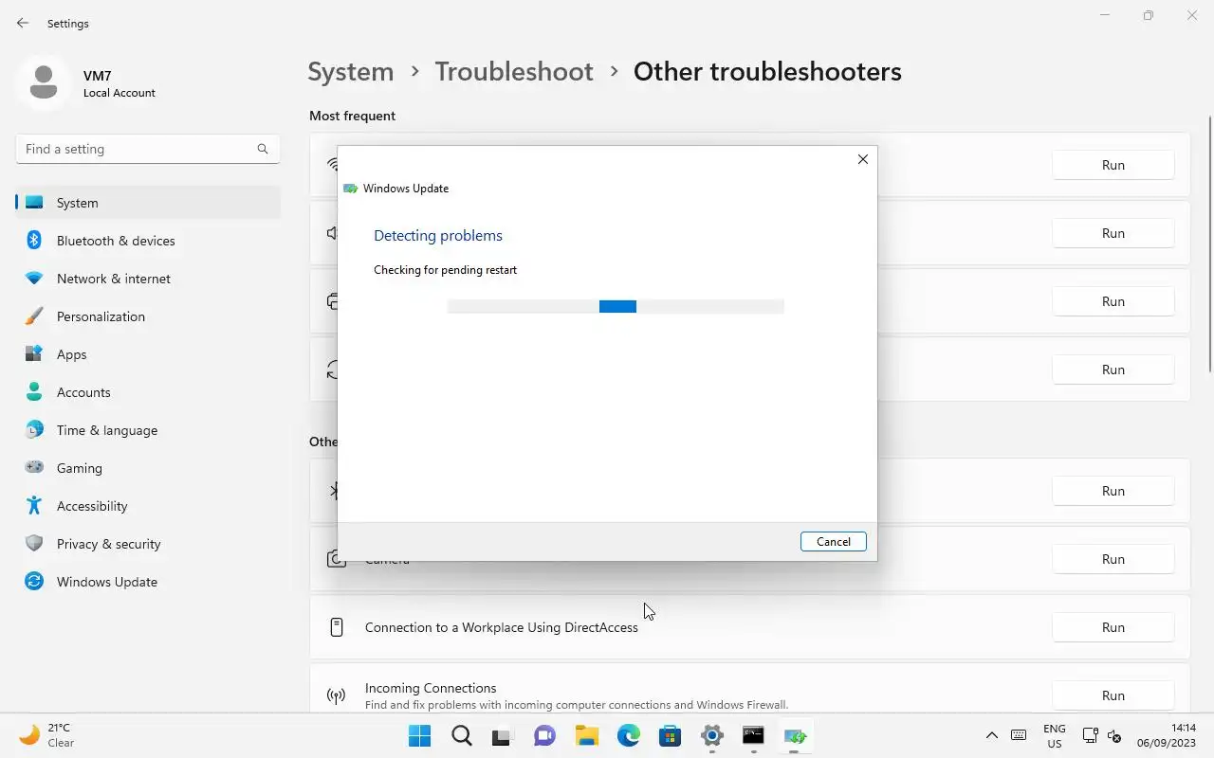Click the Accessibility figure icon
Viewport: 1214px width, 758px height.
[34, 506]
